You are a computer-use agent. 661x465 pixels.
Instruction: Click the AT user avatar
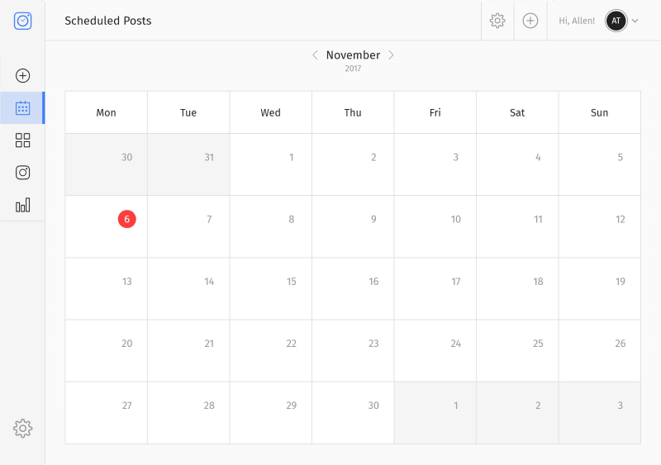tap(616, 21)
